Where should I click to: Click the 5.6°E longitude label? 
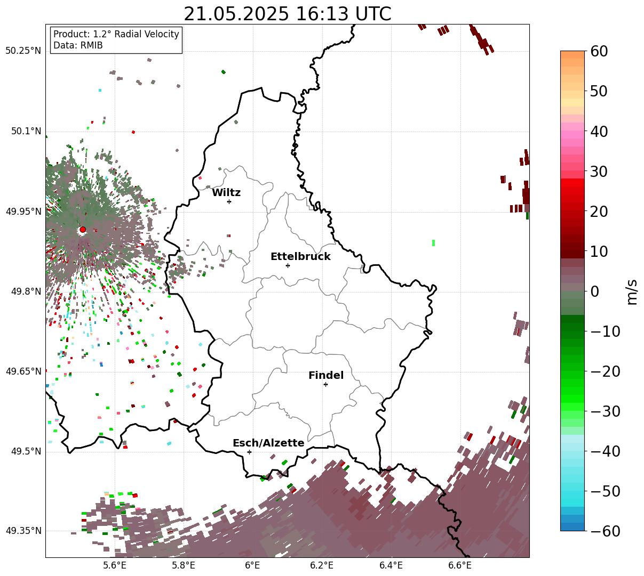point(115,565)
